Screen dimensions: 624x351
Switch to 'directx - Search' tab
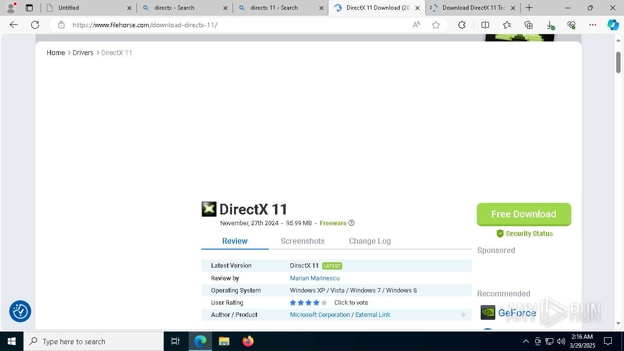coord(185,8)
